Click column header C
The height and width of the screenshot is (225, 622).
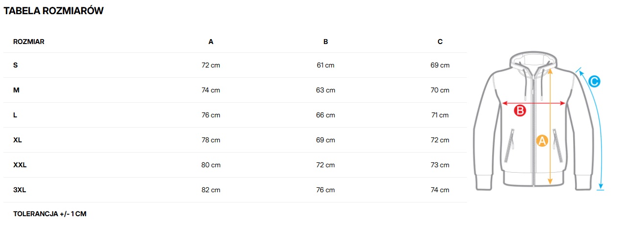point(440,42)
